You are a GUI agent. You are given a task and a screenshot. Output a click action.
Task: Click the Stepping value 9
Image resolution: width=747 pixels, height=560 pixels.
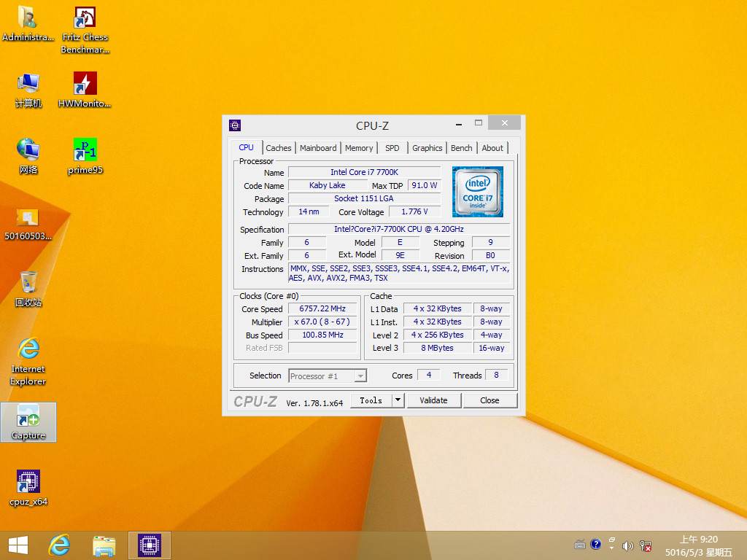pos(491,242)
